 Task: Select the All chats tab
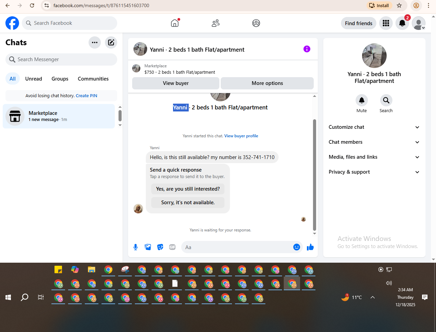(x=13, y=78)
